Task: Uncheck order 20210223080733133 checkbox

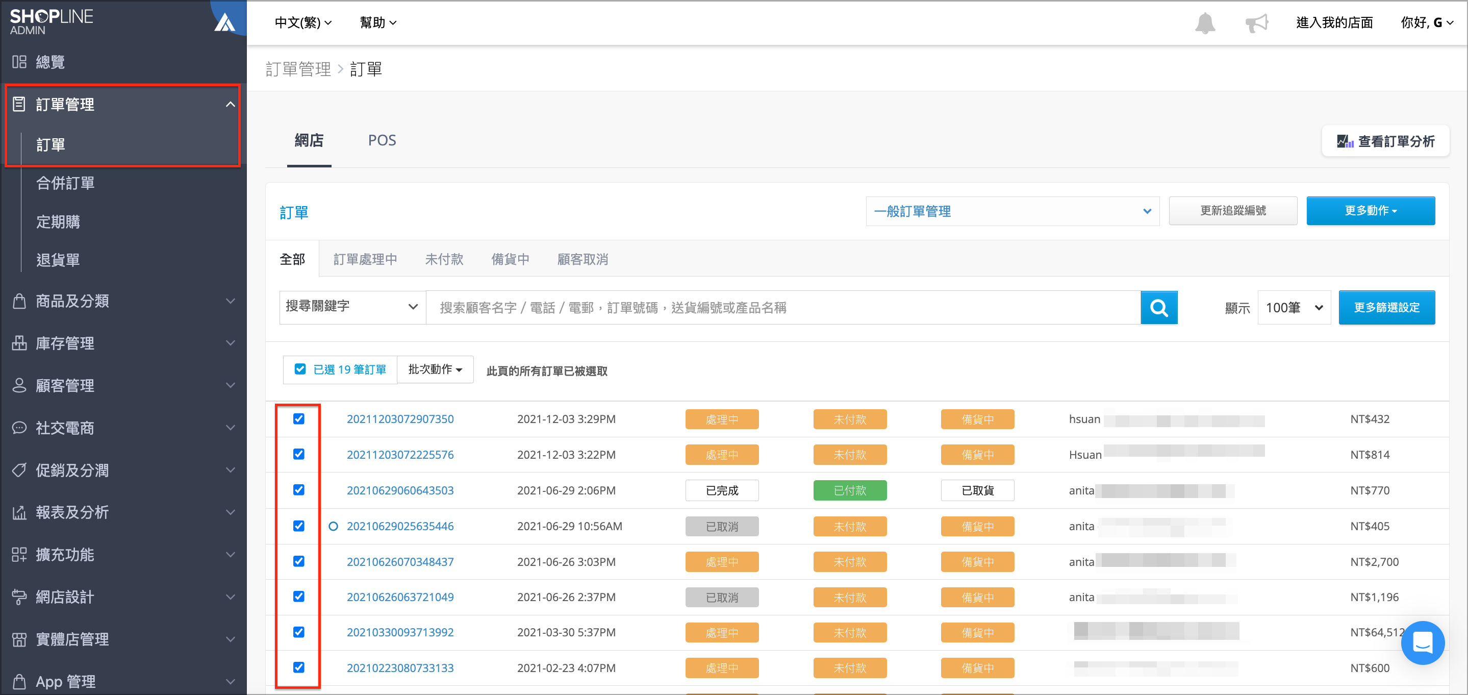Action: point(298,667)
